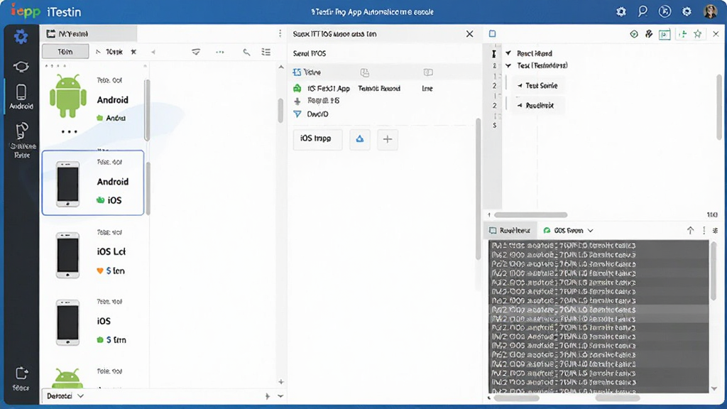Click the plus icon below the device panel scrollbar
The image size is (727, 409).
281,382
